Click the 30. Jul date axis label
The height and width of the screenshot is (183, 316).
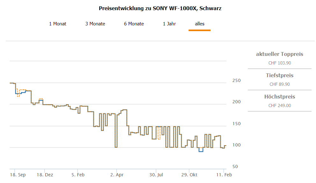[156, 175]
